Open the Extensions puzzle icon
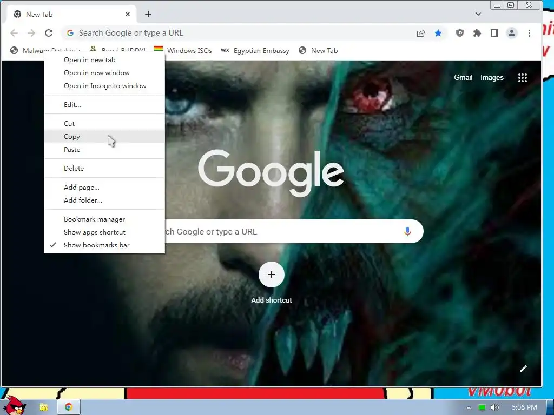 click(x=477, y=33)
